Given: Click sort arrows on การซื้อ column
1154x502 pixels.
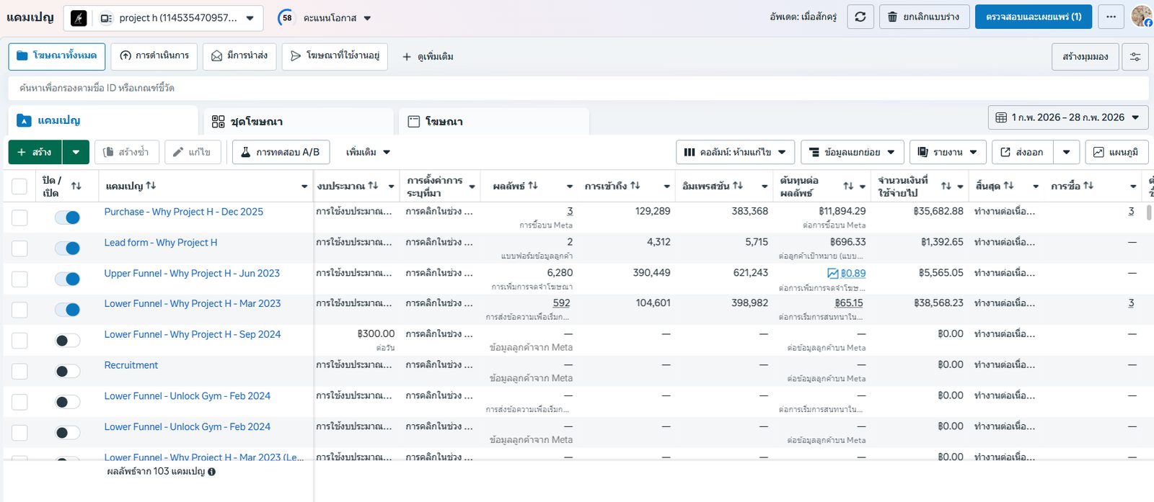Looking at the screenshot, I should coord(1088,185).
